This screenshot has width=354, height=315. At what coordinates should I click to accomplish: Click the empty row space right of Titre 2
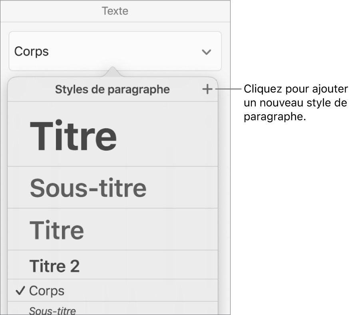(x=152, y=266)
